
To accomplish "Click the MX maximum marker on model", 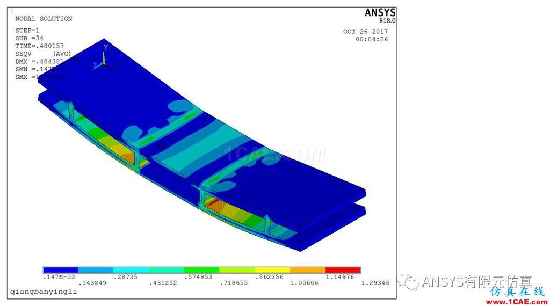I will click(x=160, y=145).
